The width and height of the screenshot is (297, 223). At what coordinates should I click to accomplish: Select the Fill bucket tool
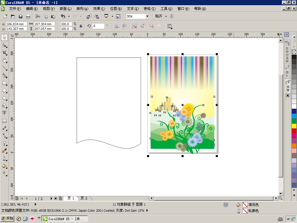click(4, 166)
